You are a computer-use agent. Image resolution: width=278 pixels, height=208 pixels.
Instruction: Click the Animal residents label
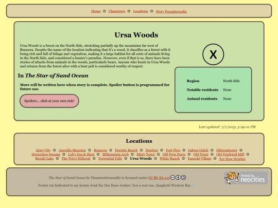coord(202,99)
